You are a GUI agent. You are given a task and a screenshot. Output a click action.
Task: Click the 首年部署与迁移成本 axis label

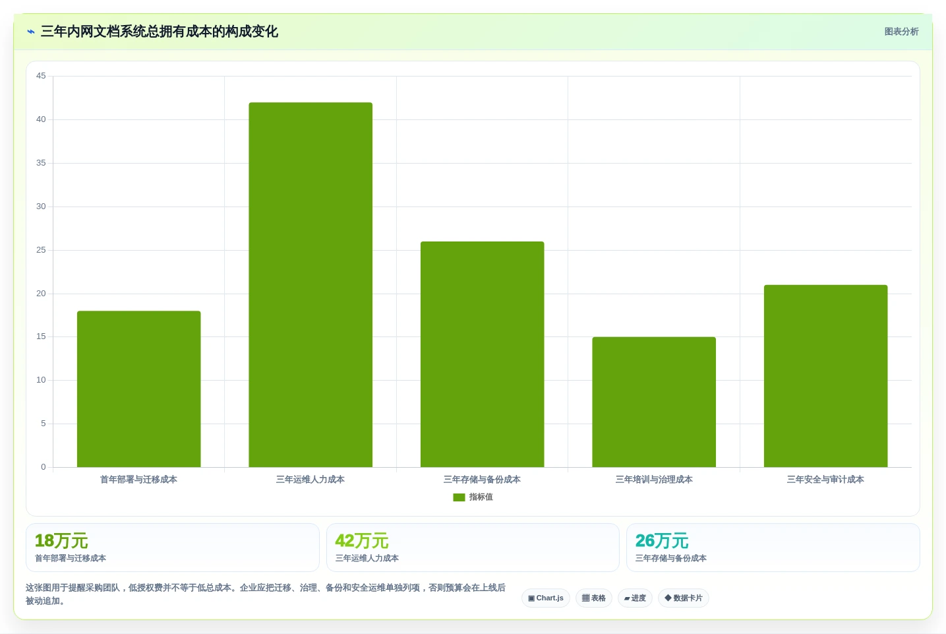pyautogui.click(x=139, y=480)
